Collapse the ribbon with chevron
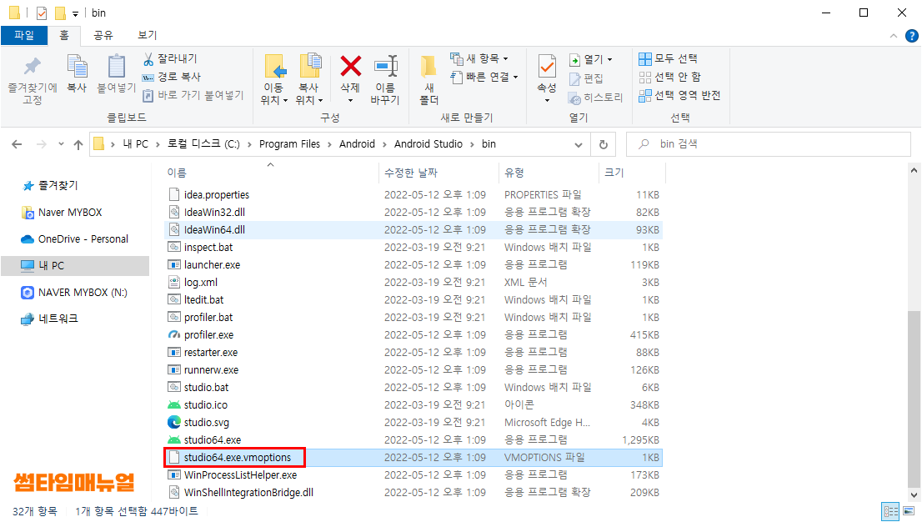Viewport: 922px width, 522px height. [894, 36]
